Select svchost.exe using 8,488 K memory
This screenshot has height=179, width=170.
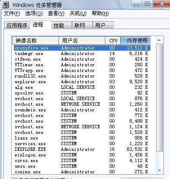click(x=82, y=121)
